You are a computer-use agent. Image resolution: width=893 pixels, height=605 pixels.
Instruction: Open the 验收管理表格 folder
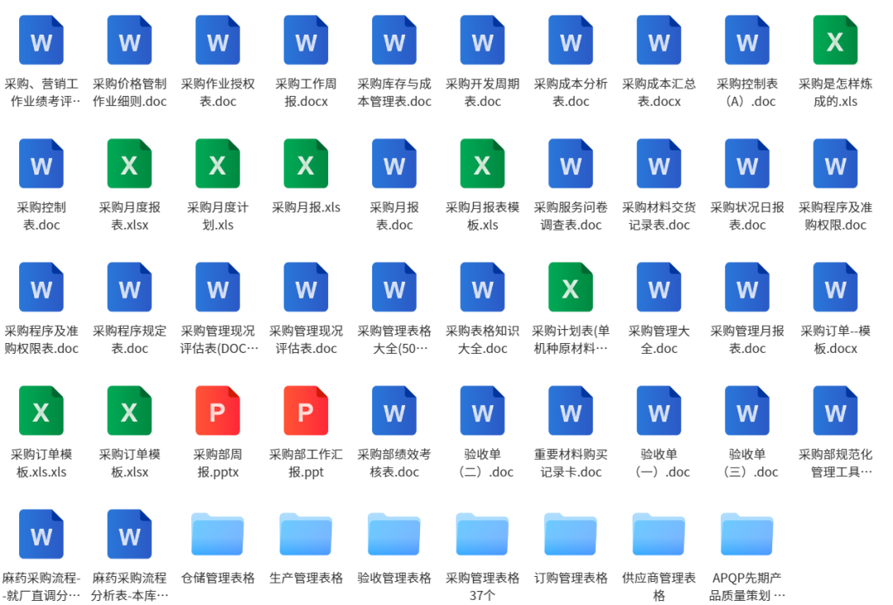[x=394, y=534]
